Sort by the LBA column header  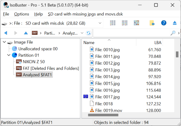(158, 43)
